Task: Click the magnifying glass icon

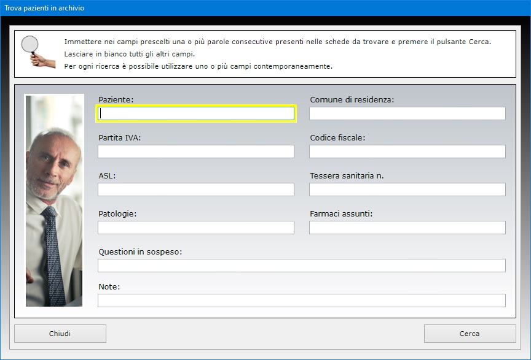Action: coord(37,52)
